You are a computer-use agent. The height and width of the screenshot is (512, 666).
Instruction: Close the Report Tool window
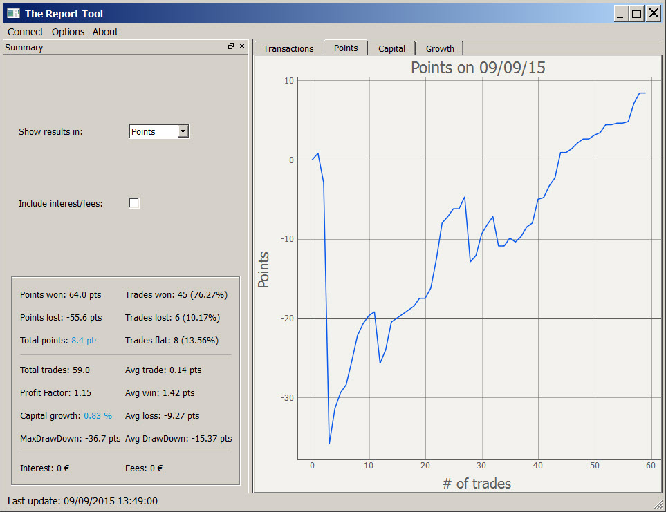654,14
